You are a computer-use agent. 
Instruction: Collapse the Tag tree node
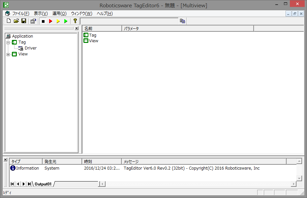point(8,43)
